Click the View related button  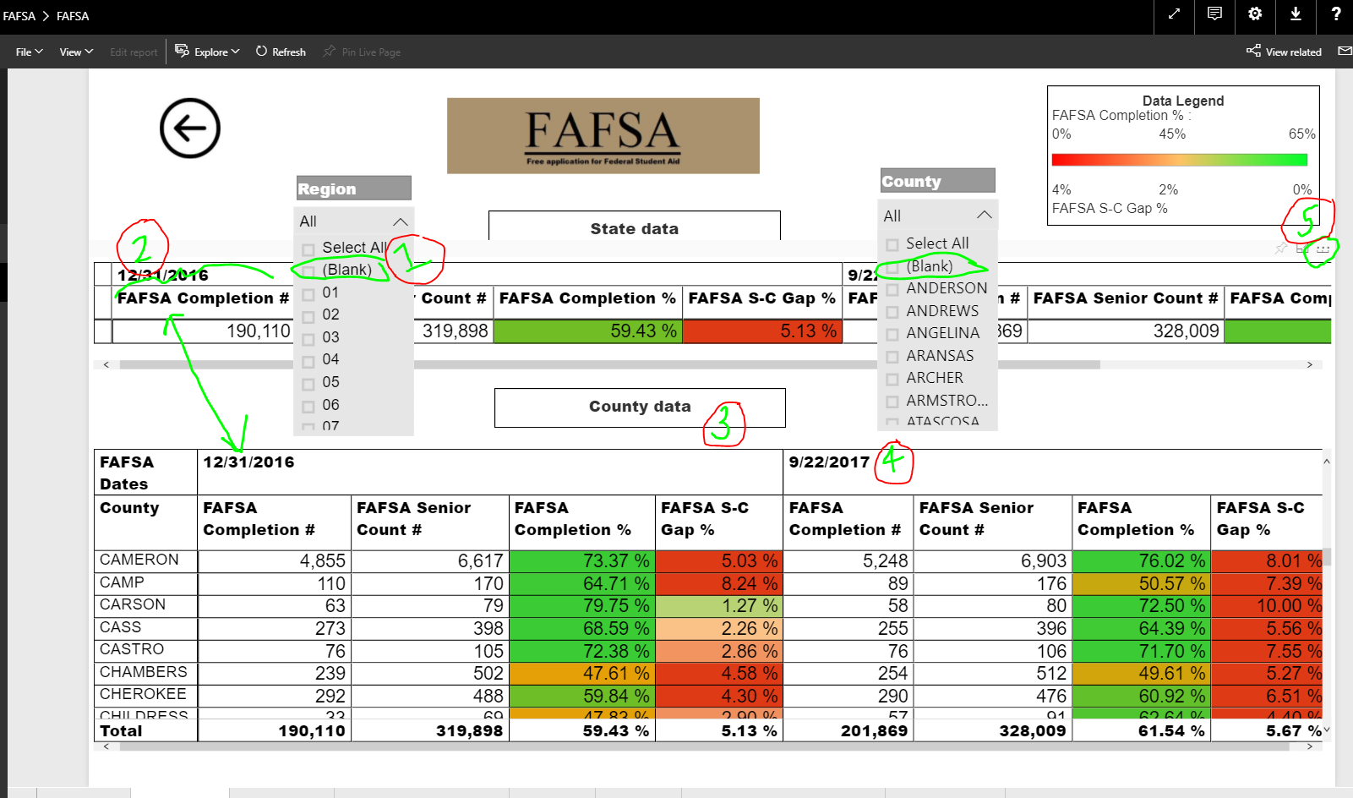click(x=1284, y=52)
